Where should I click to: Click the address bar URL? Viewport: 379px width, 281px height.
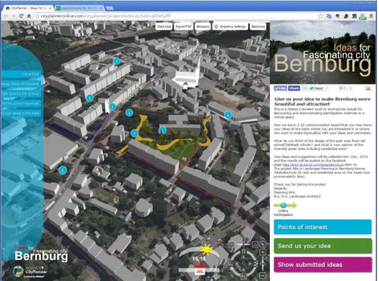click(x=106, y=16)
